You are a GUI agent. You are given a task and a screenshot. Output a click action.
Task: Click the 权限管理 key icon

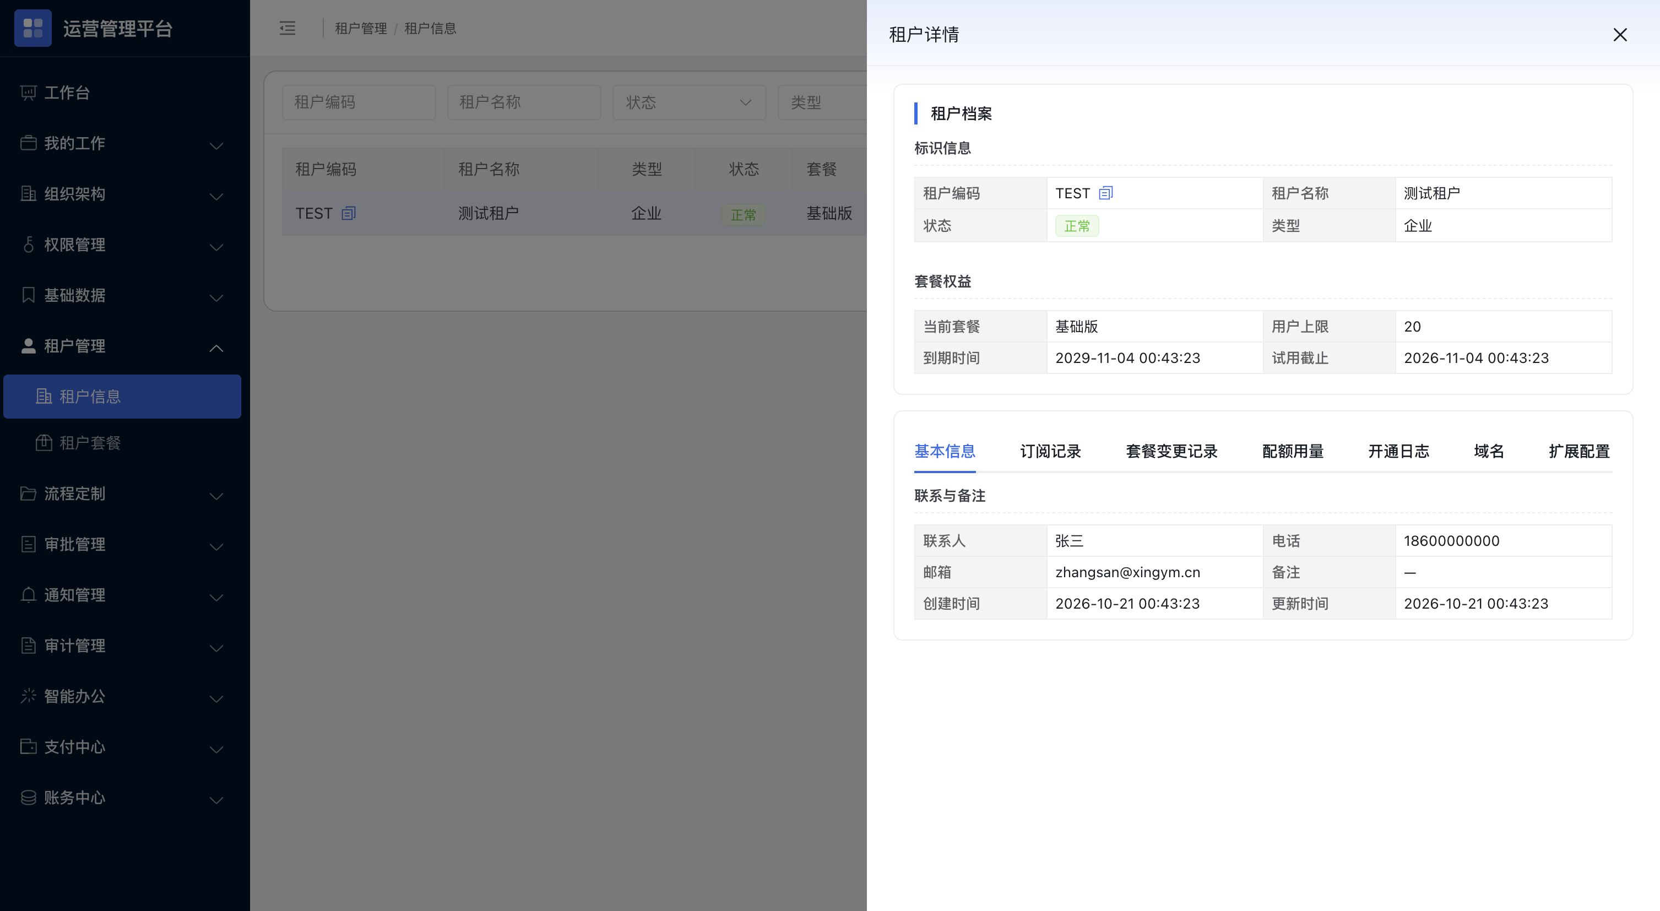pyautogui.click(x=28, y=245)
